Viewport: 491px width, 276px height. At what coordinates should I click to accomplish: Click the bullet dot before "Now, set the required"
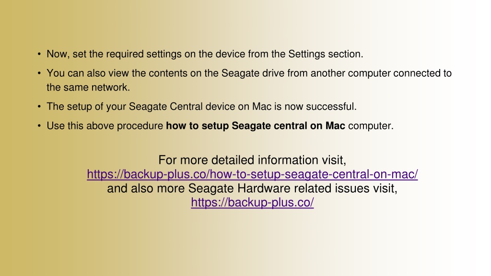39,54
